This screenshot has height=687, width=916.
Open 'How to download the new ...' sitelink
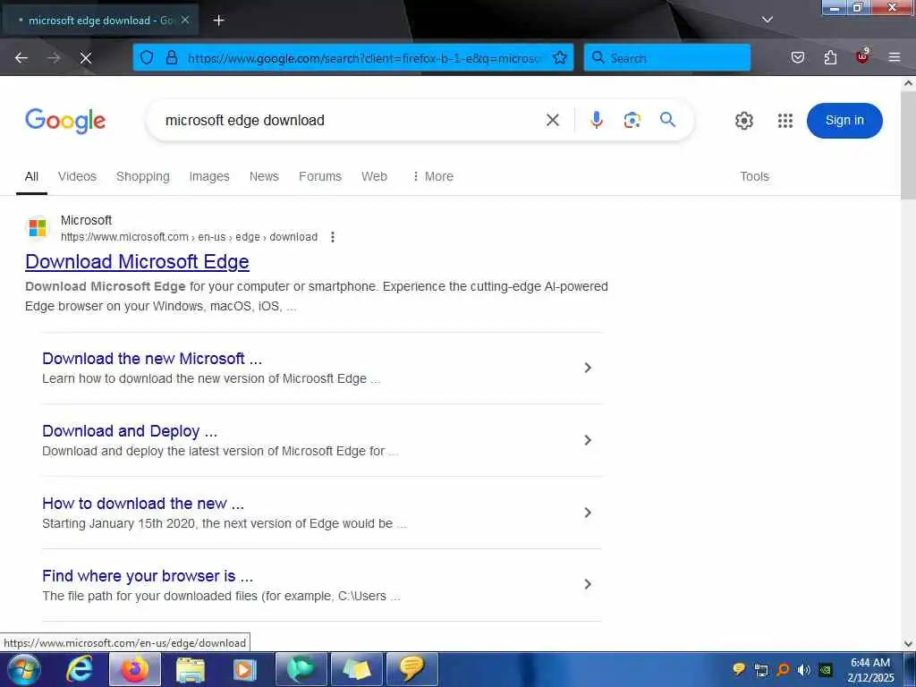tap(143, 504)
